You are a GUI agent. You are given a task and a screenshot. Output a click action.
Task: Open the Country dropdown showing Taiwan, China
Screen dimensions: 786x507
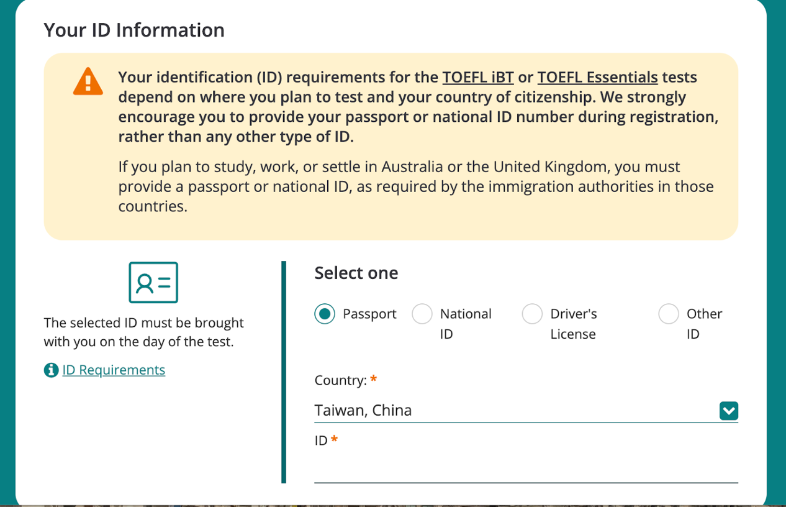[515, 410]
